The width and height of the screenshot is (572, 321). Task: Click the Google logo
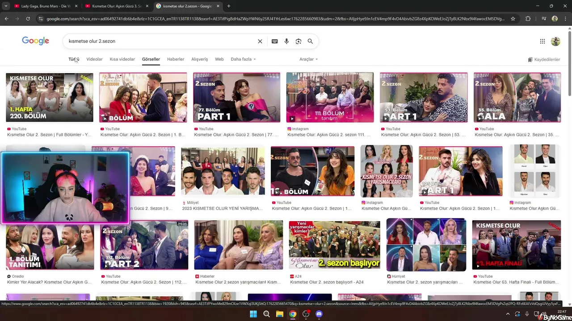[35, 41]
